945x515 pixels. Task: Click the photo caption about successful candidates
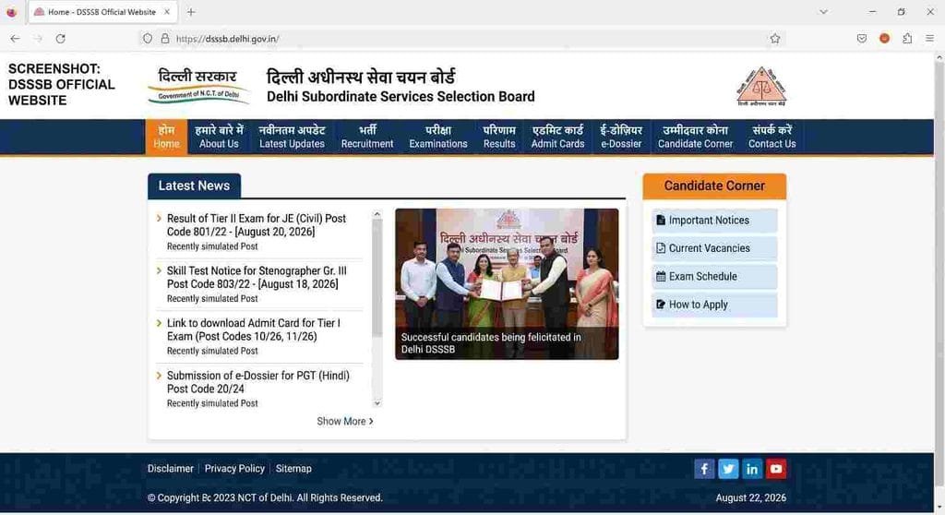click(491, 343)
